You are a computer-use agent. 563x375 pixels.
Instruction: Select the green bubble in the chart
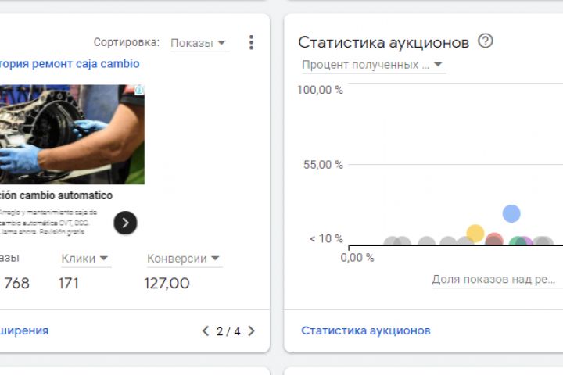516,244
